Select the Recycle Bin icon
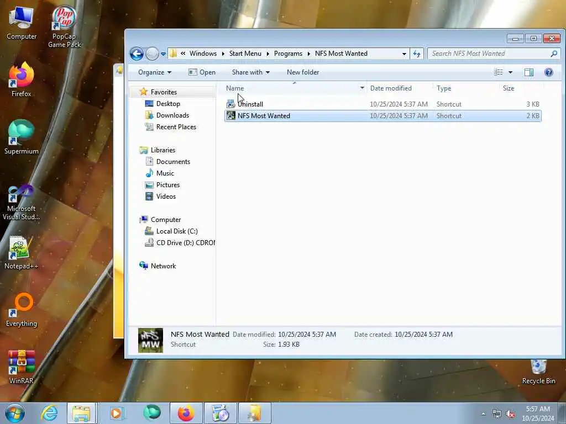The height and width of the screenshot is (424, 566). (538, 372)
